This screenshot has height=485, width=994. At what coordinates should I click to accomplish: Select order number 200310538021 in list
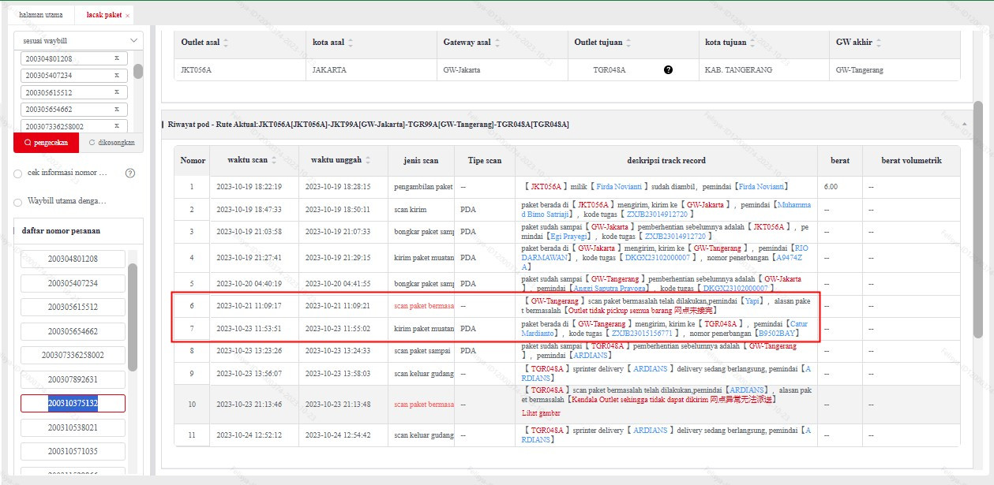click(x=73, y=427)
